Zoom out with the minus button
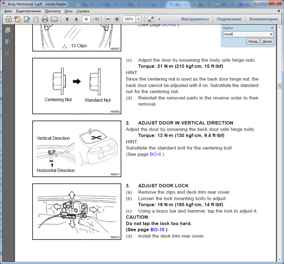This screenshot has height=264, width=284. pos(108,19)
